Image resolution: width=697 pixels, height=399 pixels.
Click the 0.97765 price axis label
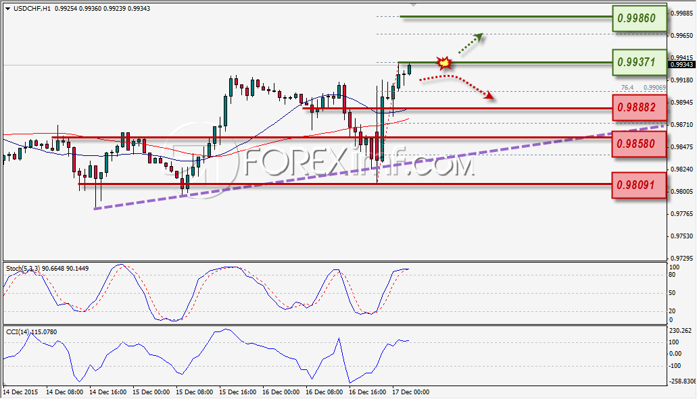click(681, 214)
